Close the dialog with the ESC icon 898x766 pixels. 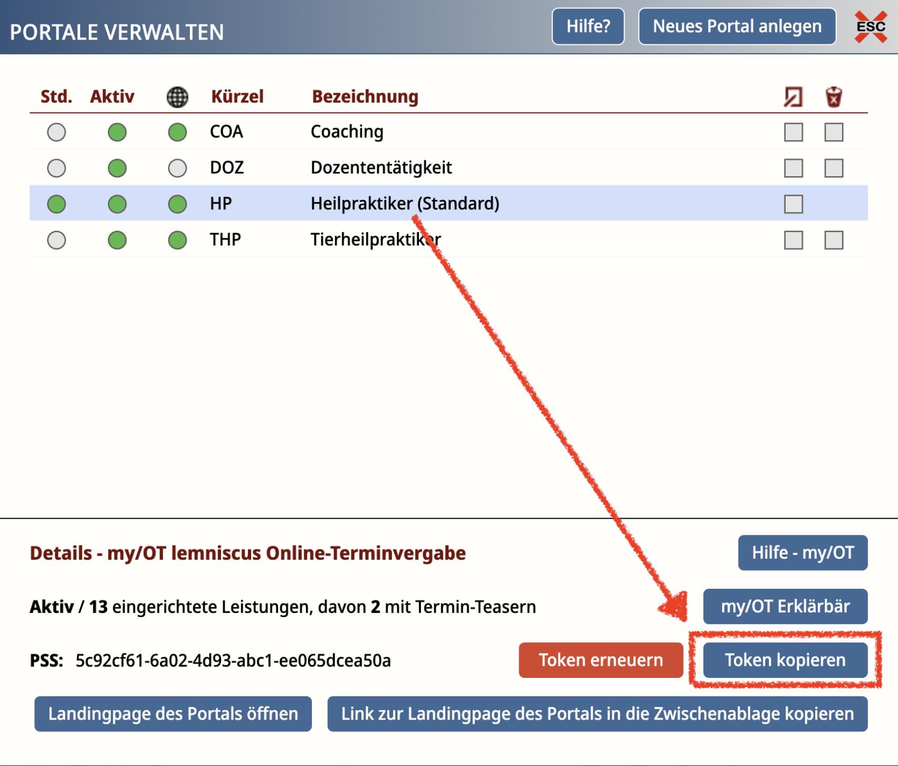(870, 26)
